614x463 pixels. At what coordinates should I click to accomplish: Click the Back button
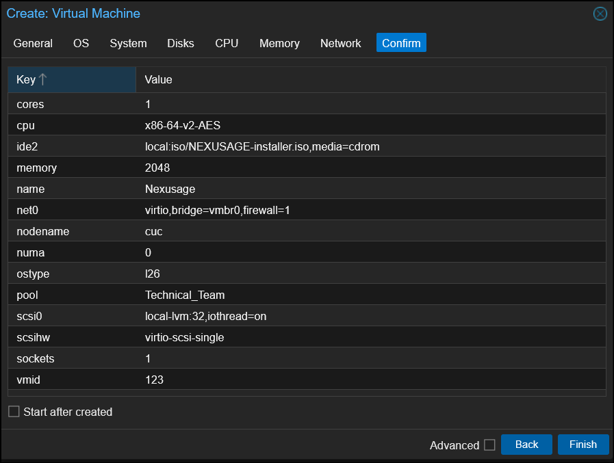click(x=526, y=445)
